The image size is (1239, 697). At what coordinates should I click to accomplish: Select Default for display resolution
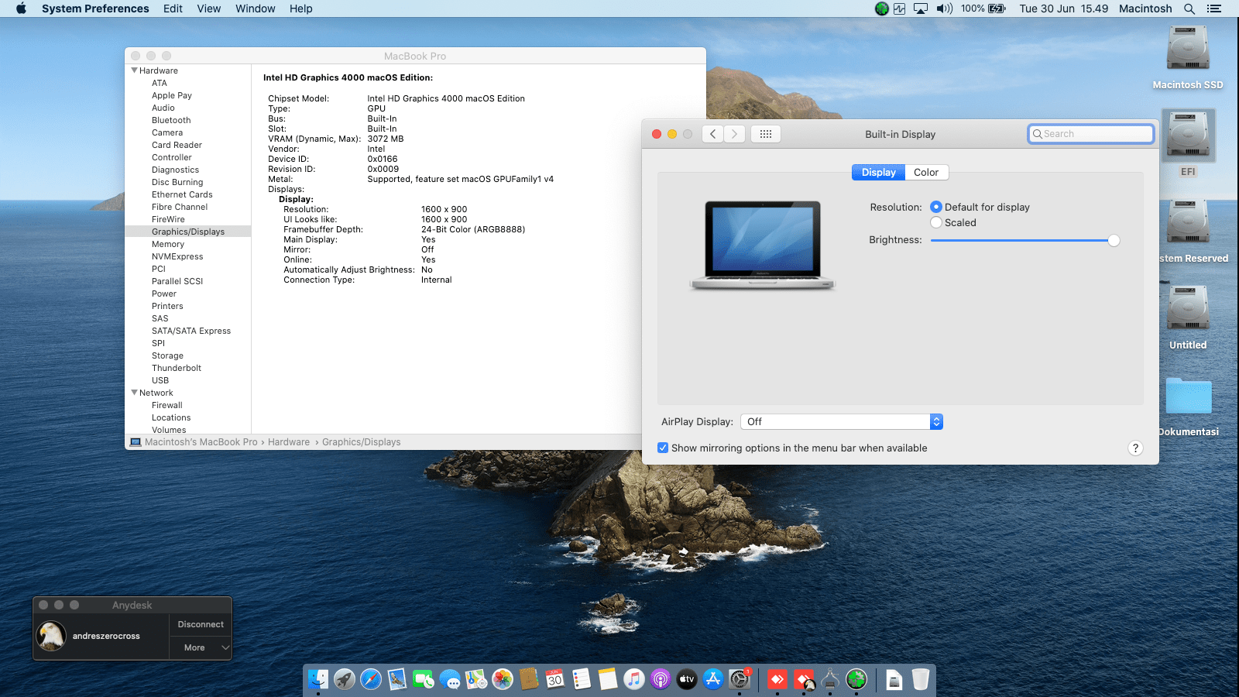936,208
